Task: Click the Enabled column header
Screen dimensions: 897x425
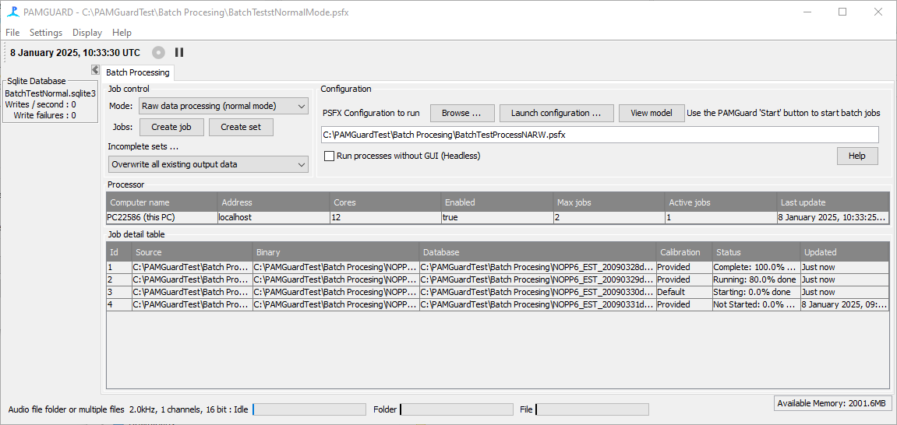Action: coord(496,202)
